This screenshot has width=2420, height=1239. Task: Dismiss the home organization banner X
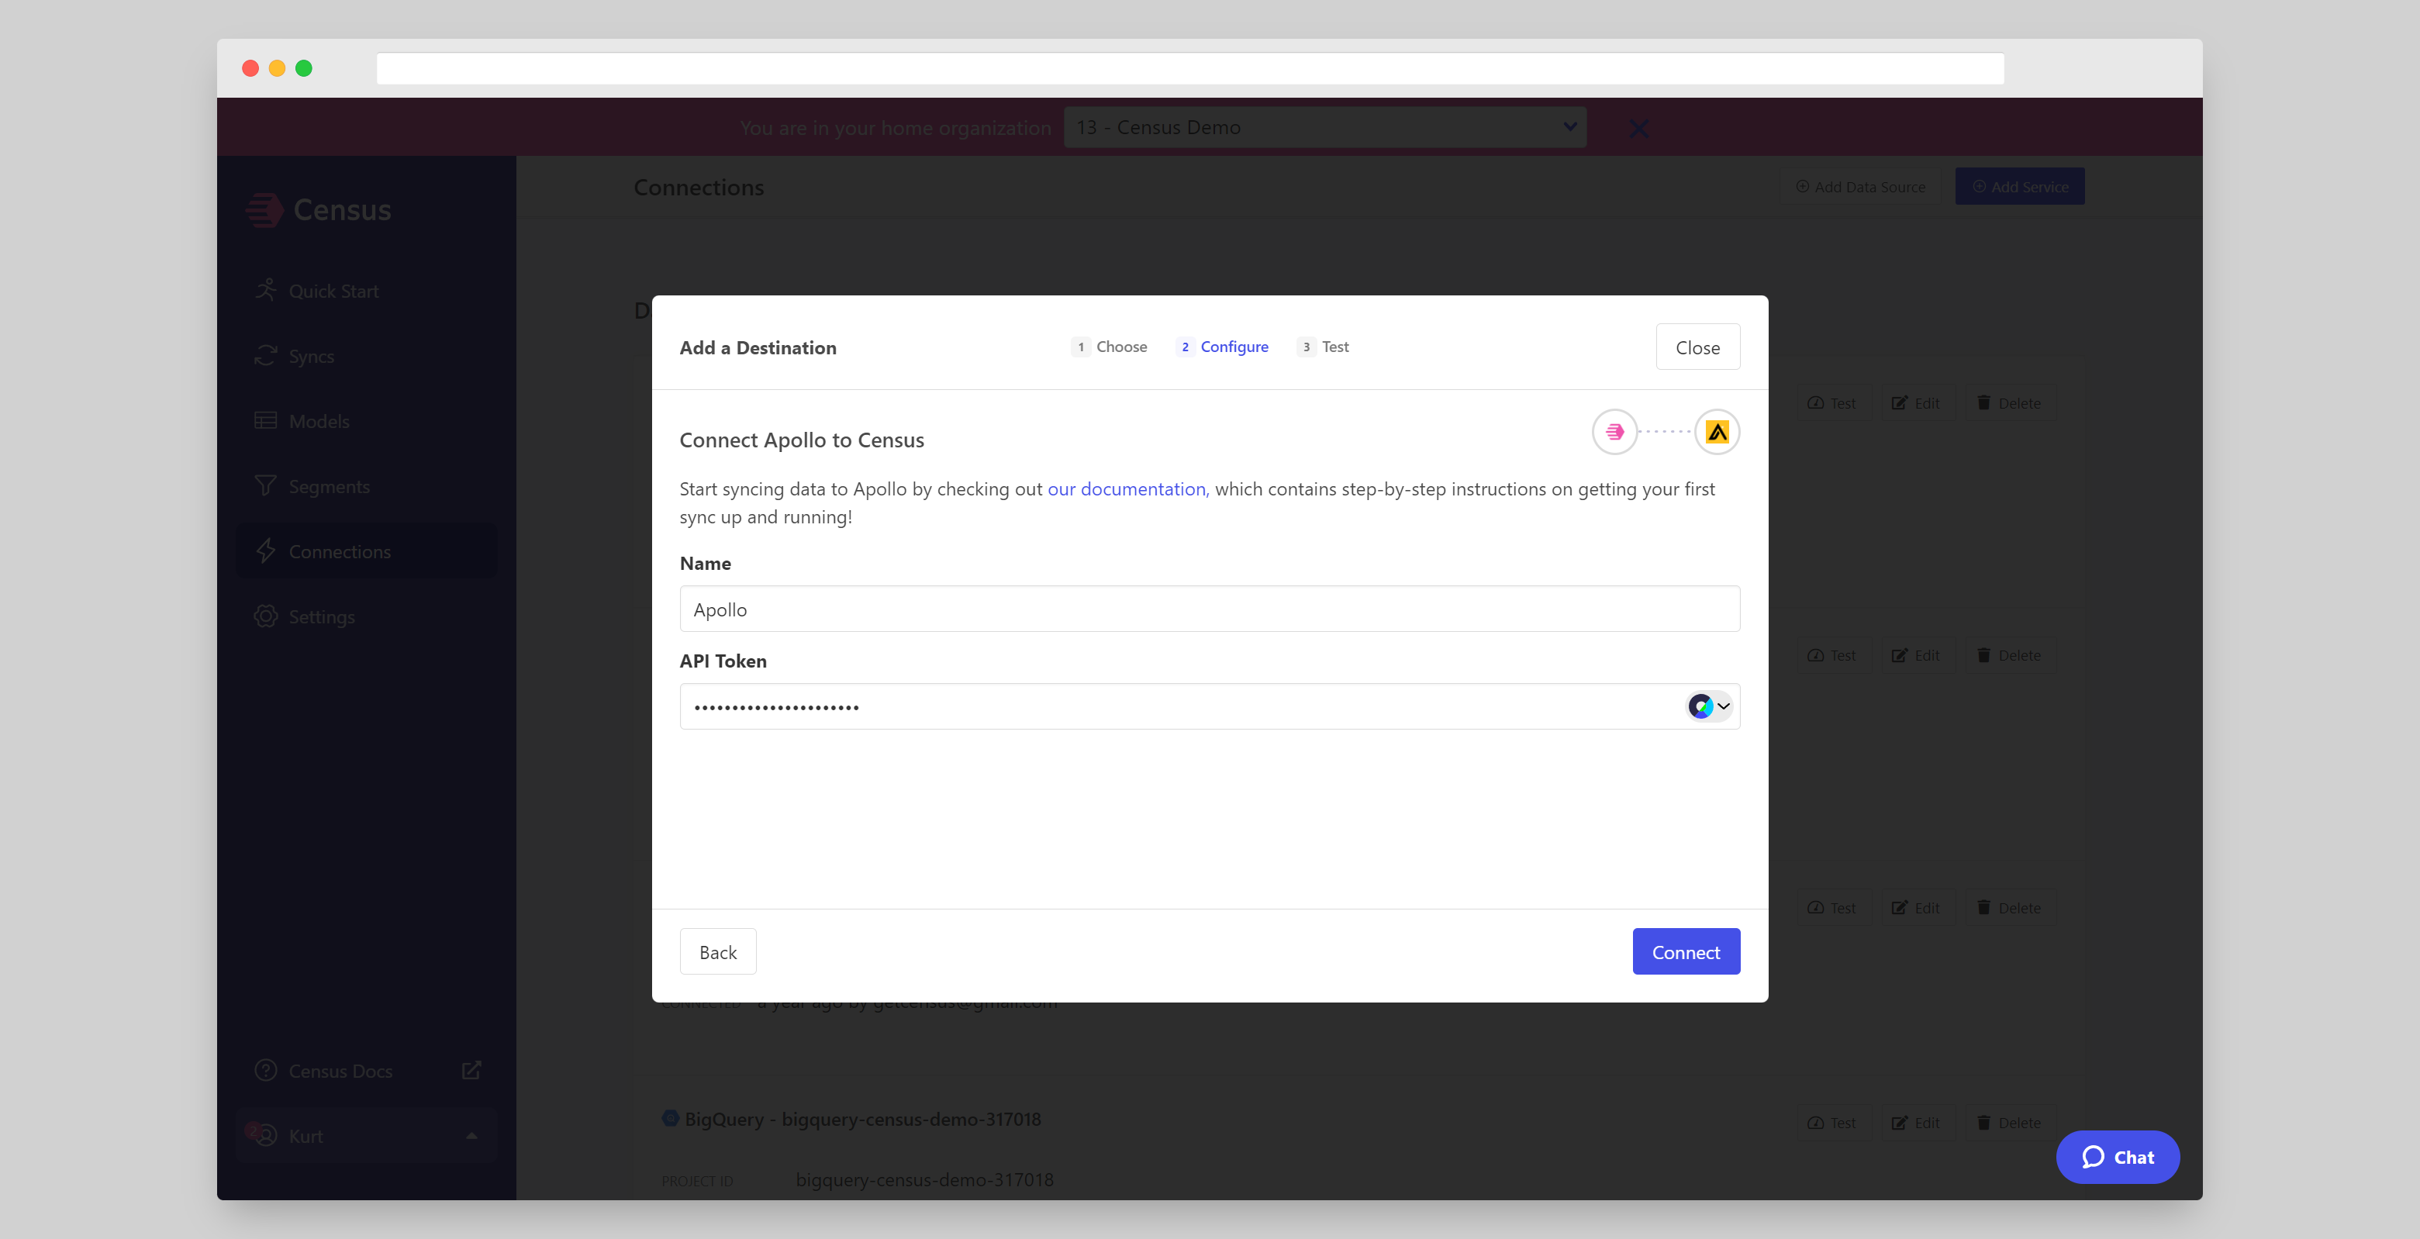coord(1638,129)
